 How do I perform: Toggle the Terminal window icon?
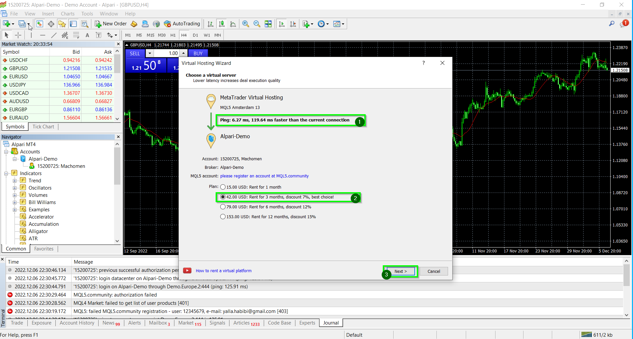(73, 24)
